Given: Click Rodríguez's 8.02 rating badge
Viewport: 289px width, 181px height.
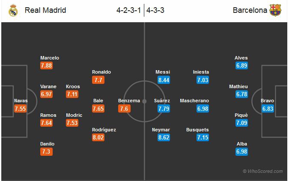Looking at the screenshot, I should 98,137.
